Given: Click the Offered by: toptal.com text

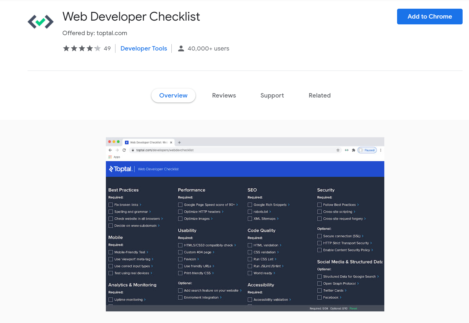Looking at the screenshot, I should click(x=95, y=33).
